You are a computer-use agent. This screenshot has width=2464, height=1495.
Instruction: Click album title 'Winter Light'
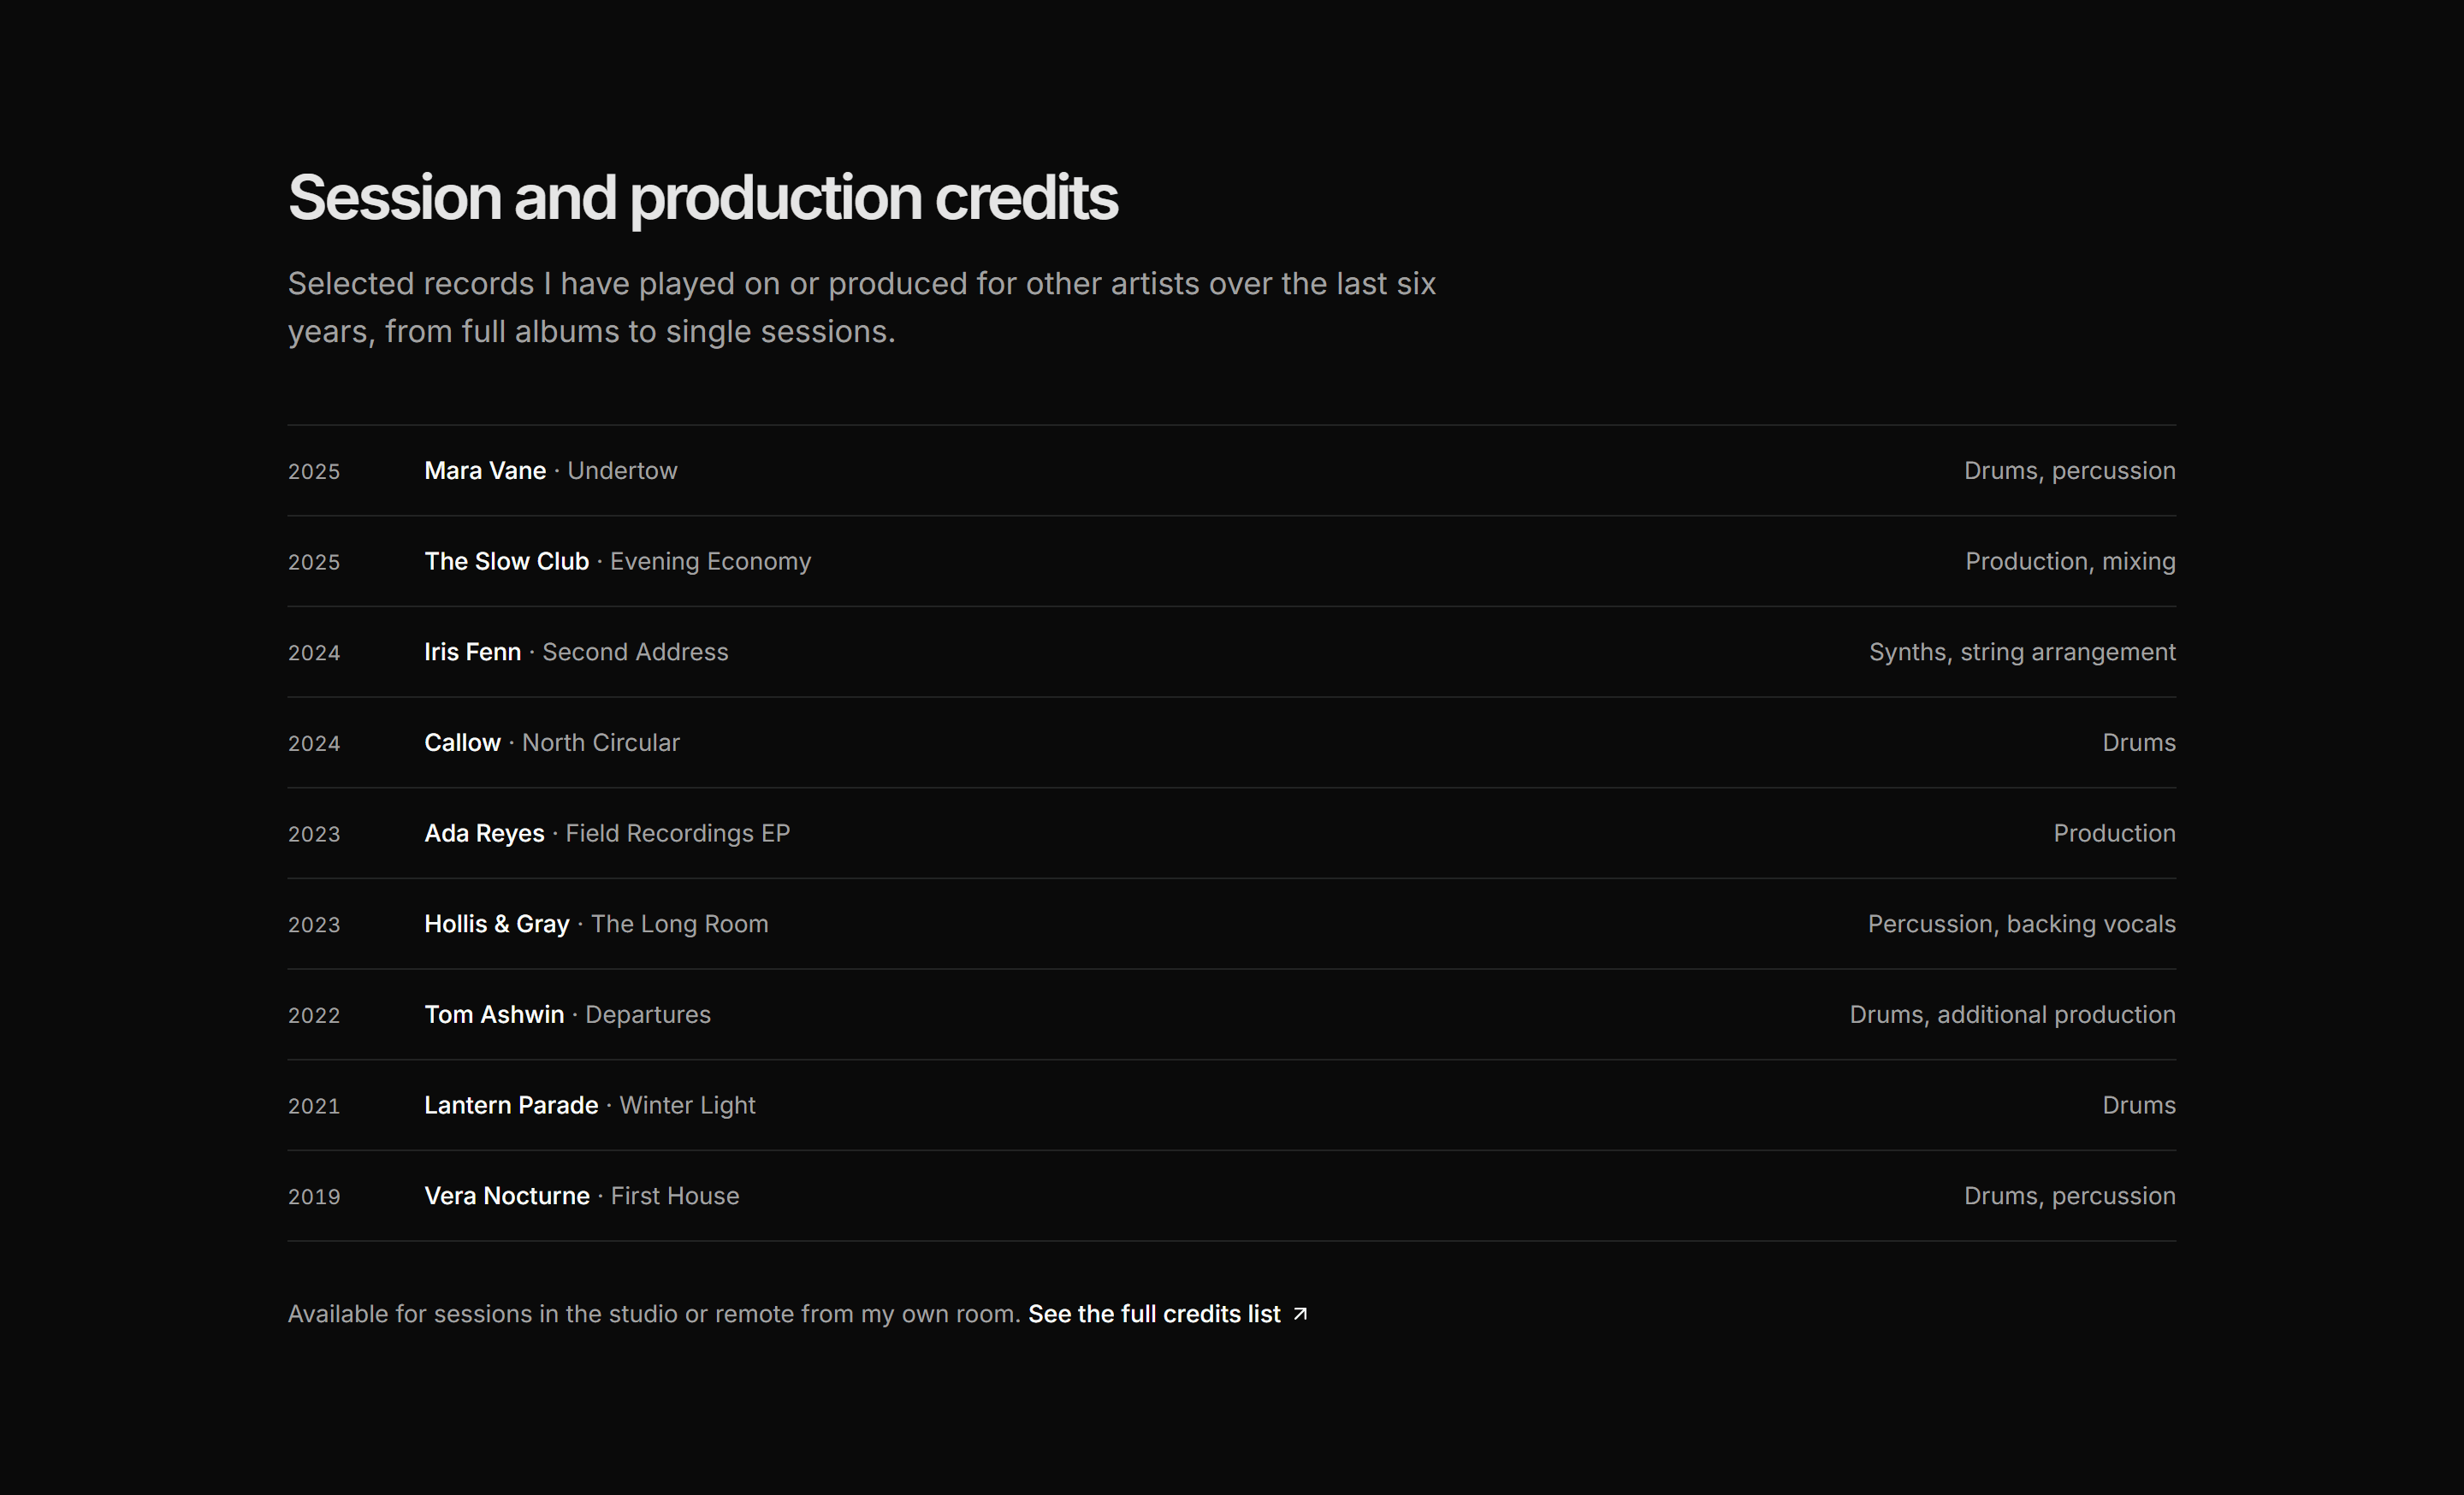point(687,1105)
